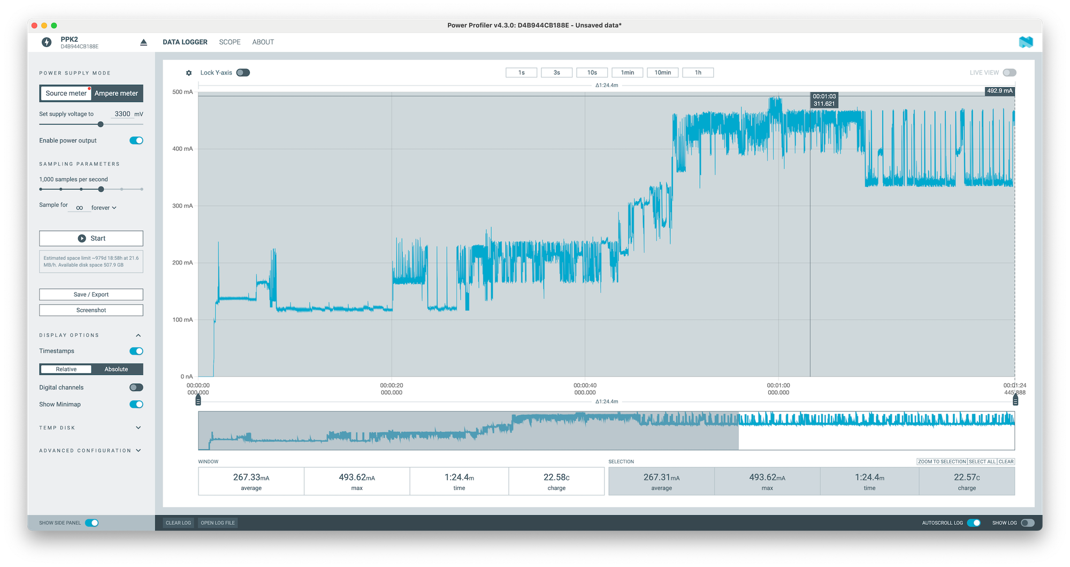
Task: Expand the Temp Disk section
Action: click(139, 428)
